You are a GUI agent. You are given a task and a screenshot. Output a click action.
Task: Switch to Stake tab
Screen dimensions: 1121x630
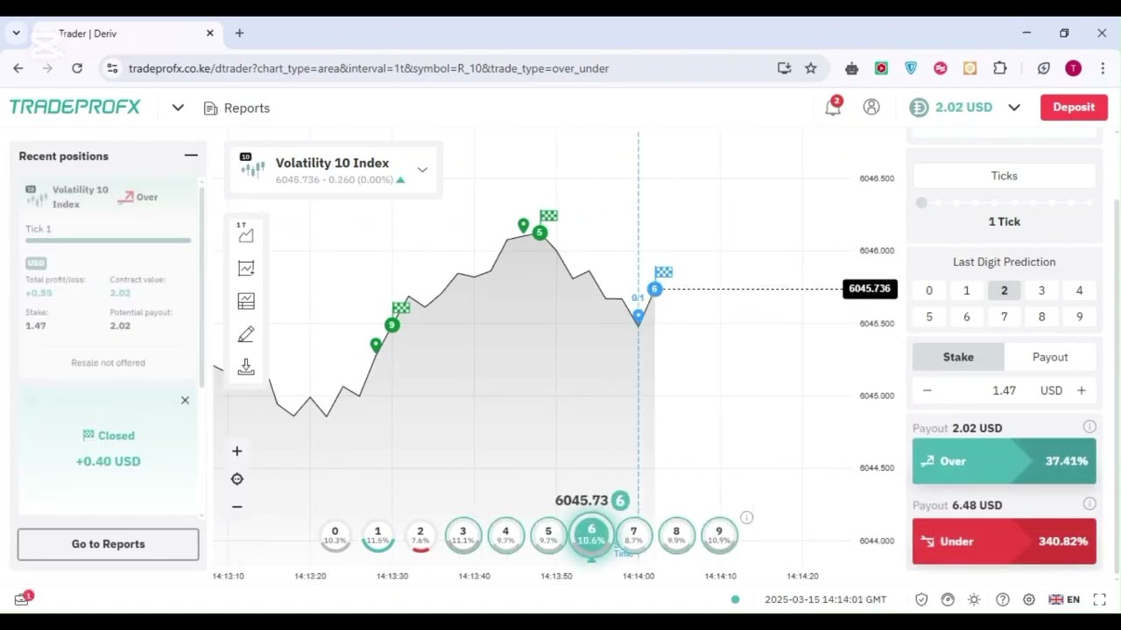tap(958, 357)
